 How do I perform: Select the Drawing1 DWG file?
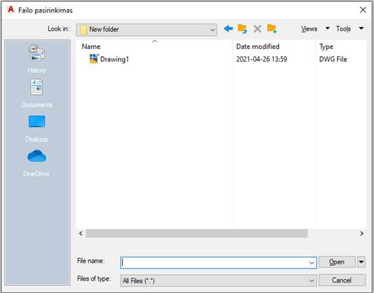(109, 59)
